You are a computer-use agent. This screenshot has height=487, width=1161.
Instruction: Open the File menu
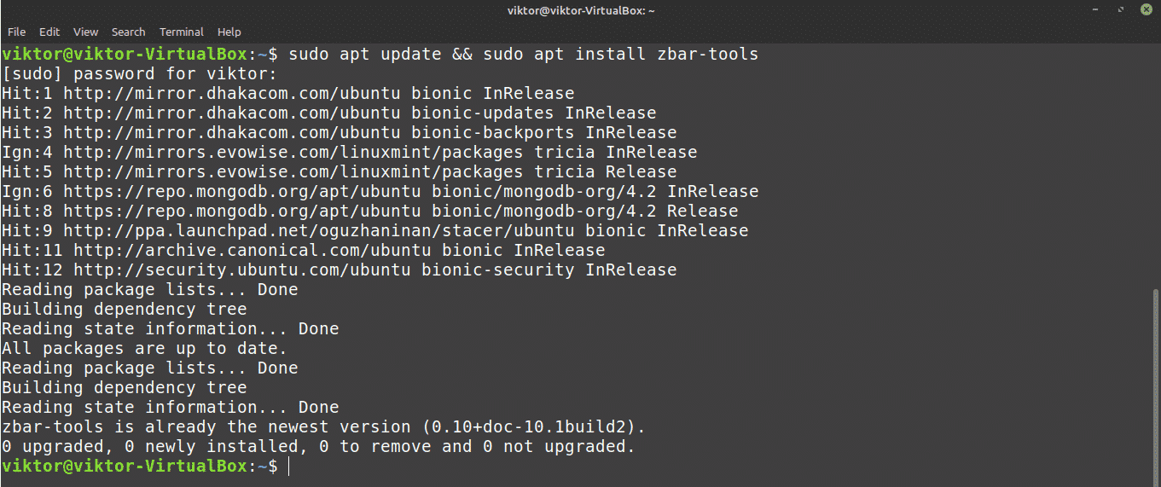click(x=16, y=32)
